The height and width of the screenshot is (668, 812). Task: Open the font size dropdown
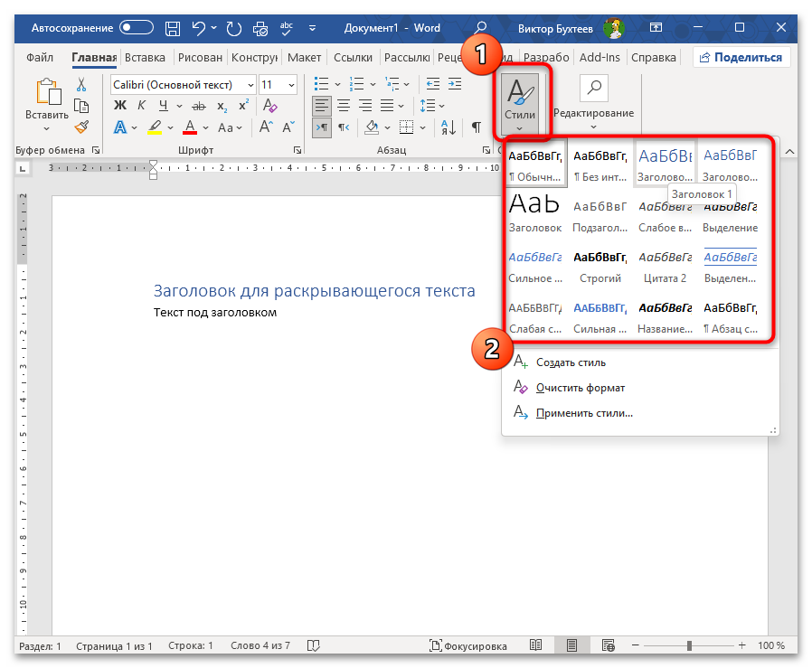point(290,85)
